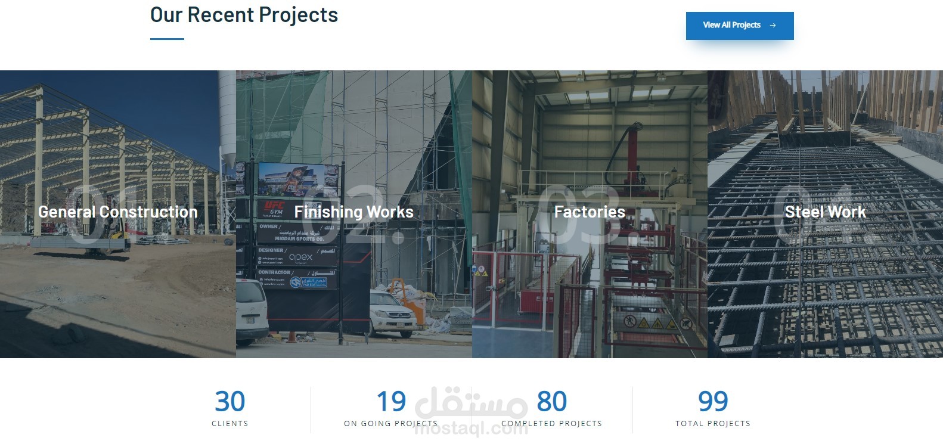Click the Our Recent Projects heading
The width and height of the screenshot is (943, 447).
pos(244,15)
